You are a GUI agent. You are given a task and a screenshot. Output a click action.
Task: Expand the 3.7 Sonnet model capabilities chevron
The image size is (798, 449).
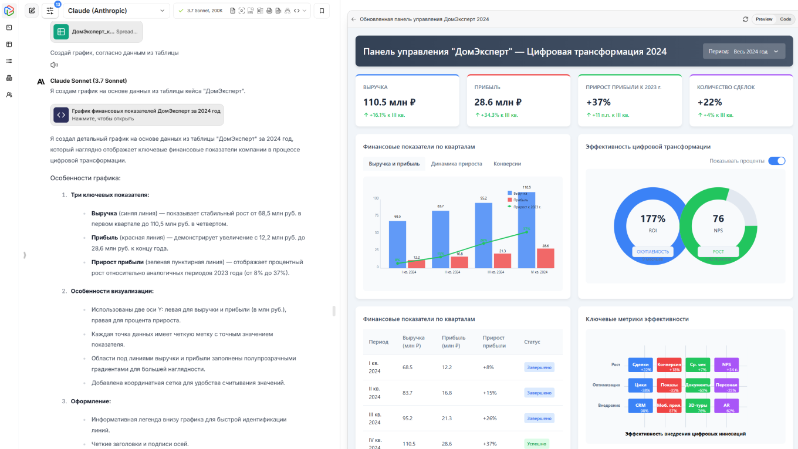[x=305, y=11]
